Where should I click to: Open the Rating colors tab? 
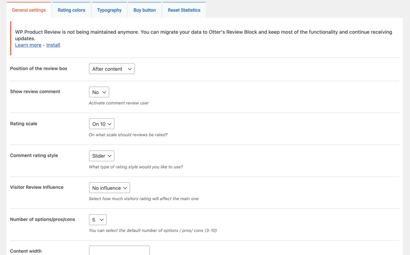coord(71,10)
